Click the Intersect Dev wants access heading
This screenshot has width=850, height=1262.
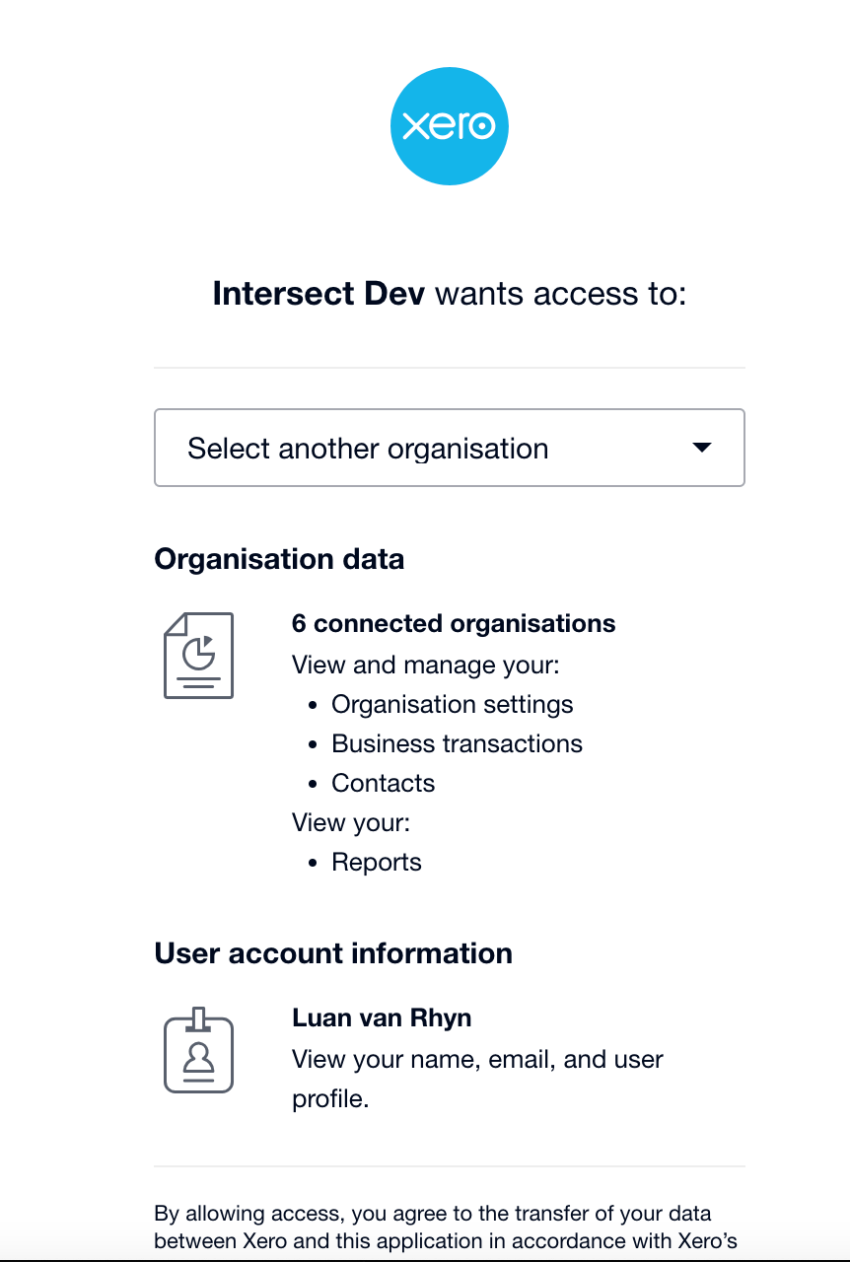pyautogui.click(x=450, y=294)
